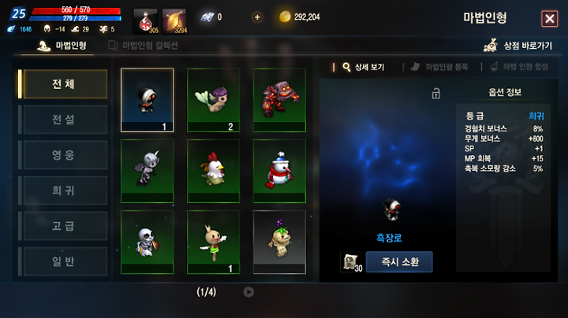
Task: Open the 마법 인형 합성 tab
Action: click(519, 67)
